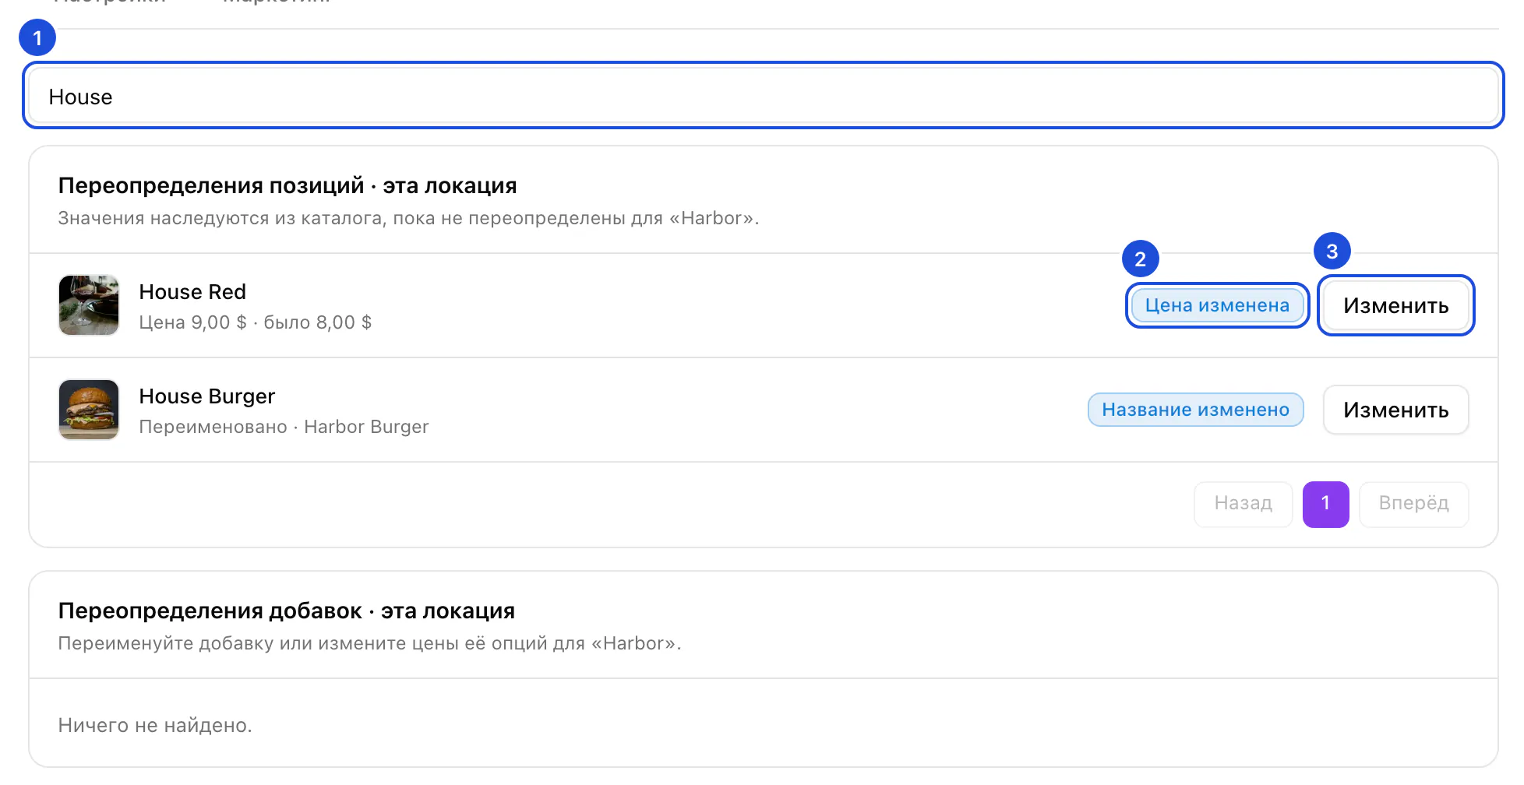The image size is (1524, 785).
Task: Click "Переопределения позиций · эта локация" heading
Action: [x=288, y=185]
